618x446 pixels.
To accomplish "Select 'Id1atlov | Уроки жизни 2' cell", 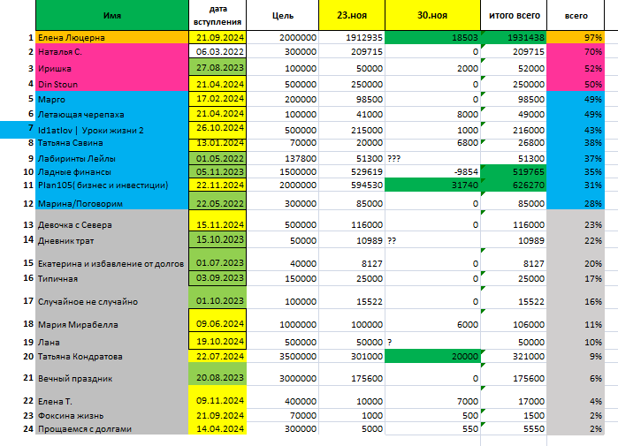I will [112, 130].
